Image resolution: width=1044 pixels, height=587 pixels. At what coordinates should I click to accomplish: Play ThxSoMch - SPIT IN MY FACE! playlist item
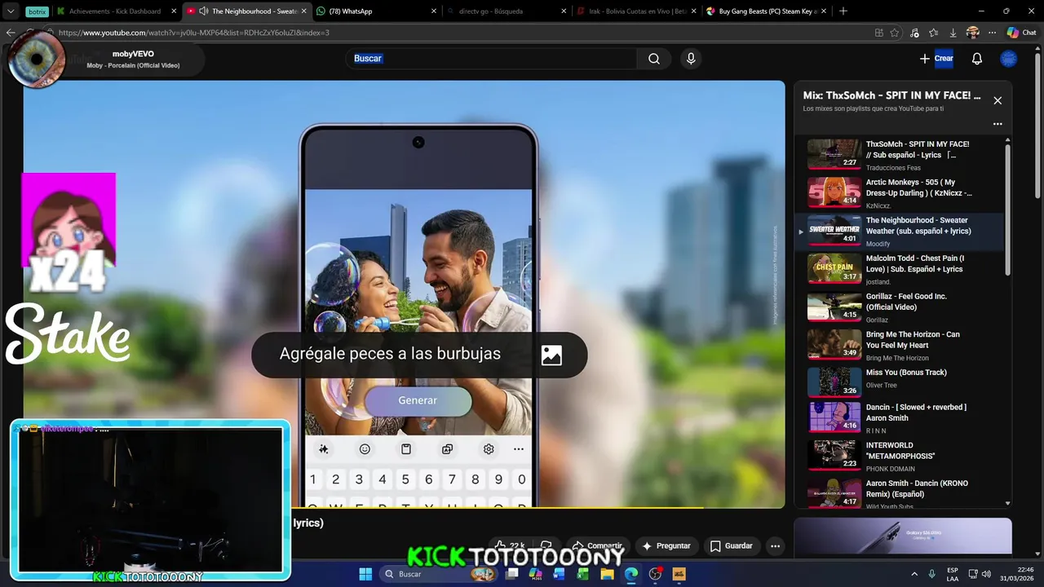click(901, 155)
